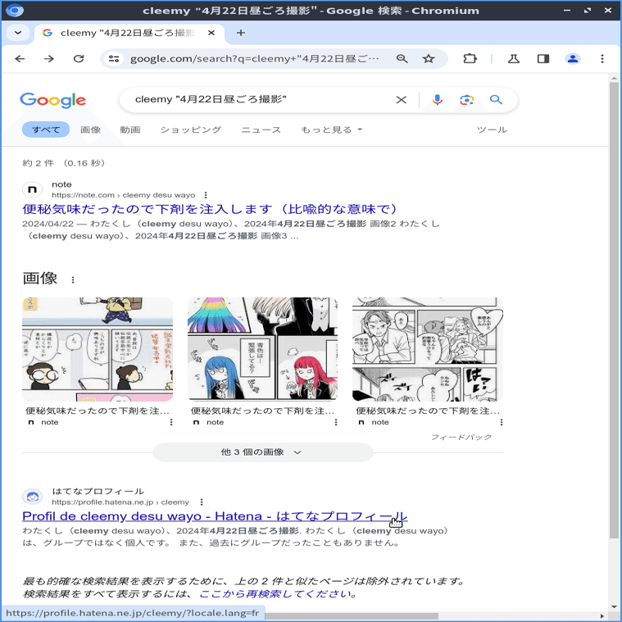The width and height of the screenshot is (622, 622).
Task: Open Profil de cleemy desu wayo link
Action: (215, 516)
